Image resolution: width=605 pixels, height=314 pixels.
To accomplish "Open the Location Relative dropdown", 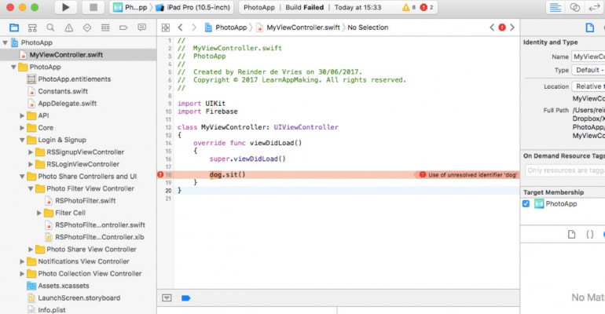I will [x=588, y=86].
